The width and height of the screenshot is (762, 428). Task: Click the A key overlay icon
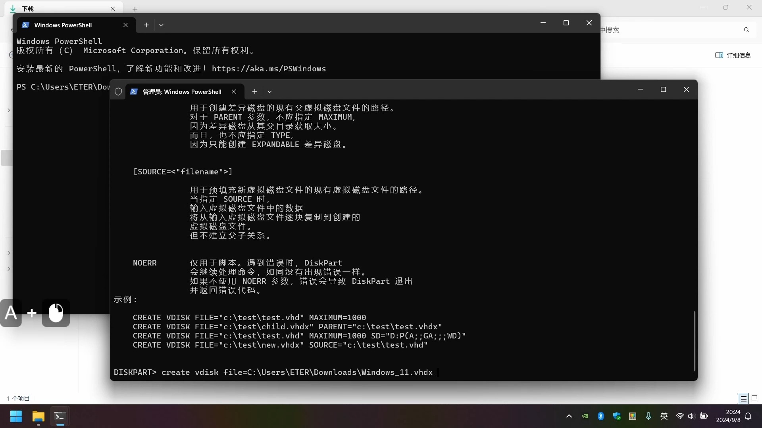(x=11, y=313)
